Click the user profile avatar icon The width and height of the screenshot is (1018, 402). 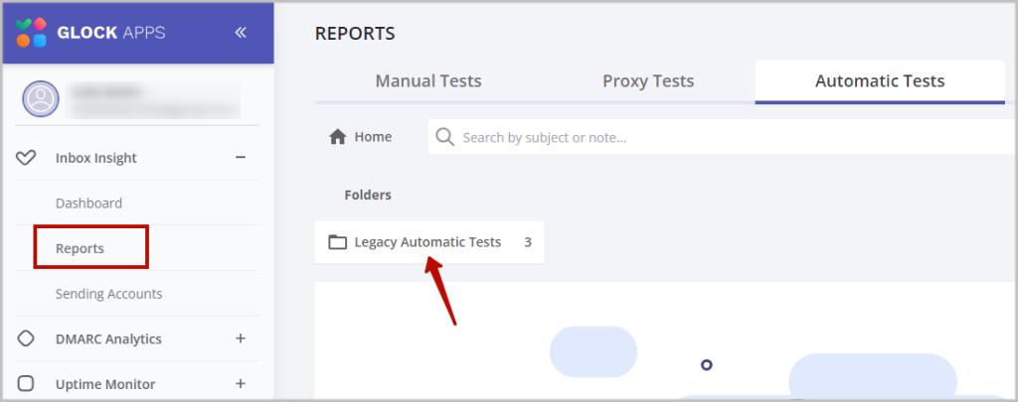click(x=41, y=99)
